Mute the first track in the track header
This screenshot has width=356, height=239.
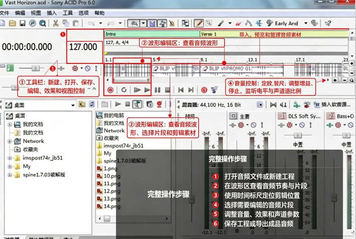(88, 68)
